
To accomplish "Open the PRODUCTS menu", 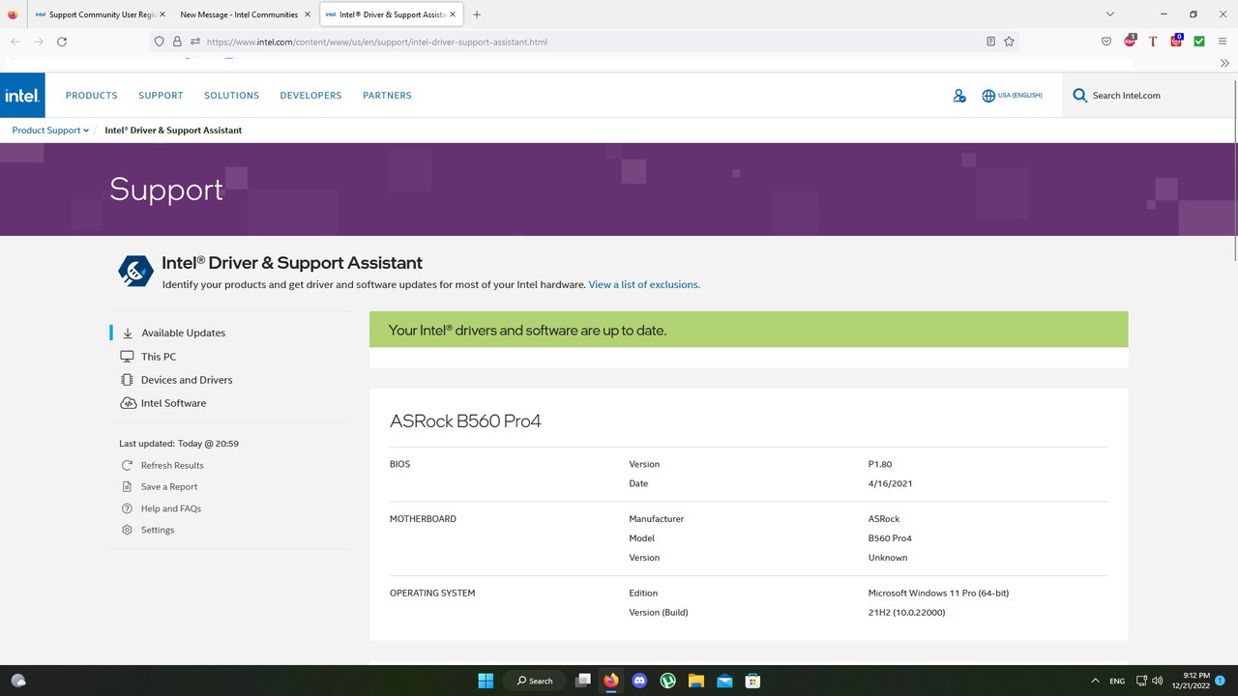I will tap(92, 96).
